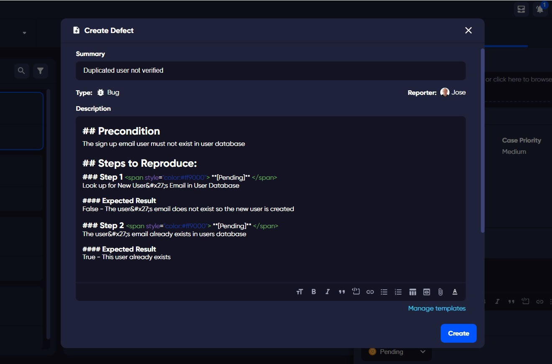Click into Summary field 'Duplicated user not verified'
552x364 pixels.
pyautogui.click(x=270, y=71)
